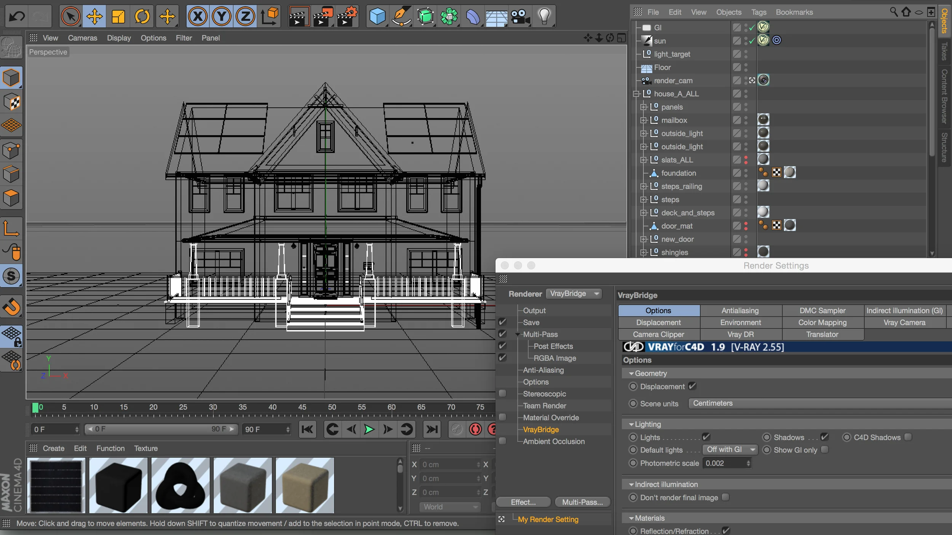
Task: Select the Rotate tool
Action: pos(142,16)
